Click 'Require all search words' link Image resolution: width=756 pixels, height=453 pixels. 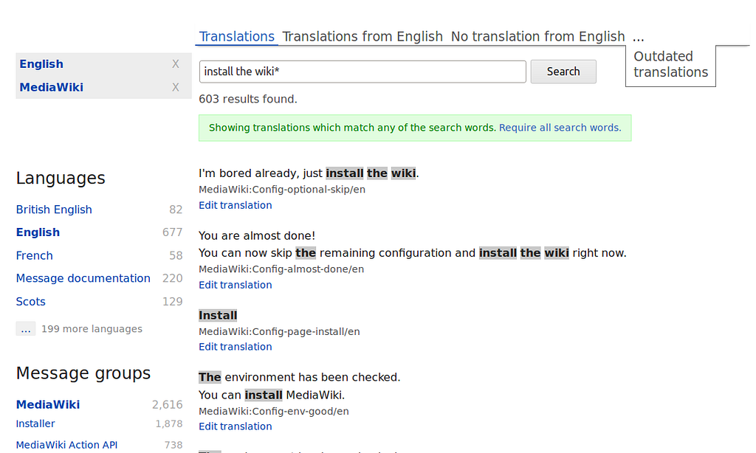(560, 128)
